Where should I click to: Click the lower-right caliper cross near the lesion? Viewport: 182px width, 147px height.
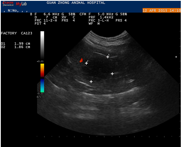pyautogui.click(x=112, y=74)
